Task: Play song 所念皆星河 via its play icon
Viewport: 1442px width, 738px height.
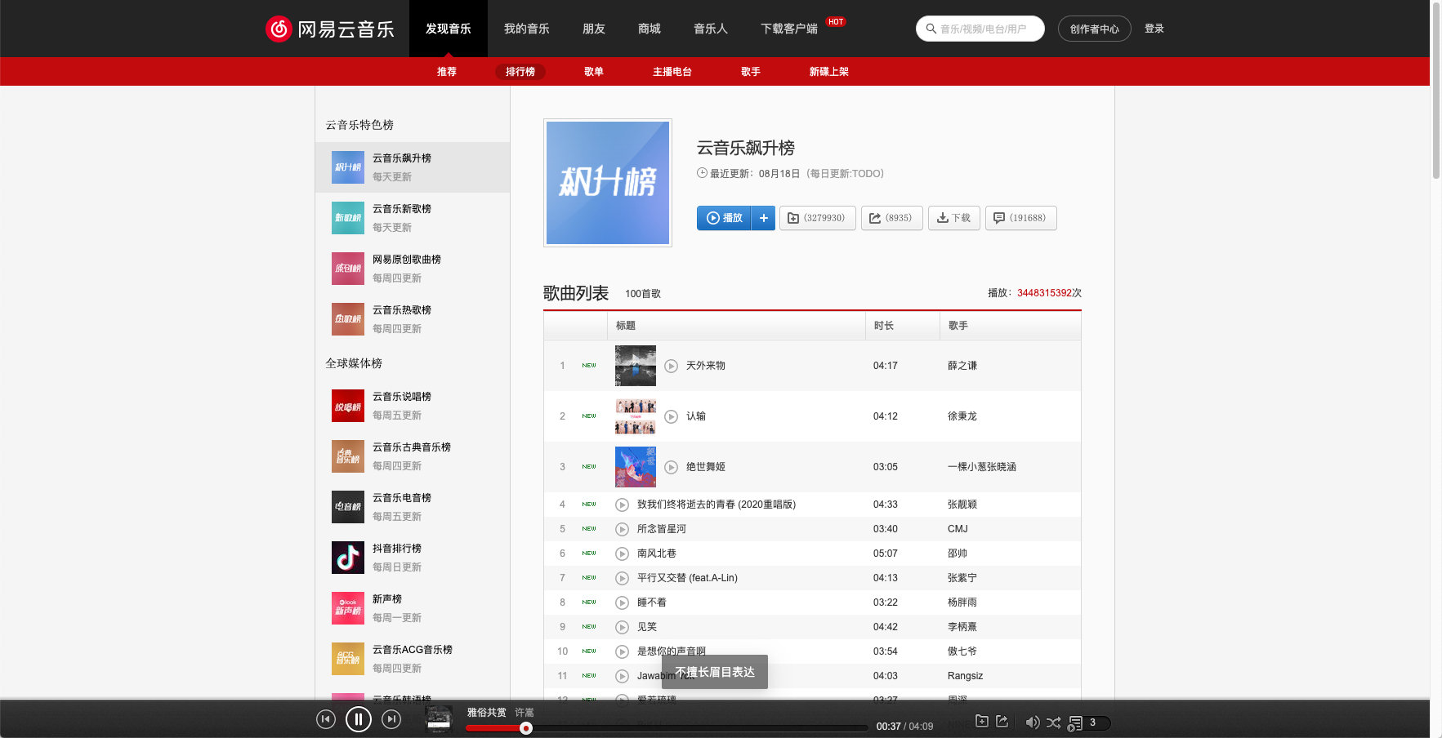Action: coord(622,529)
